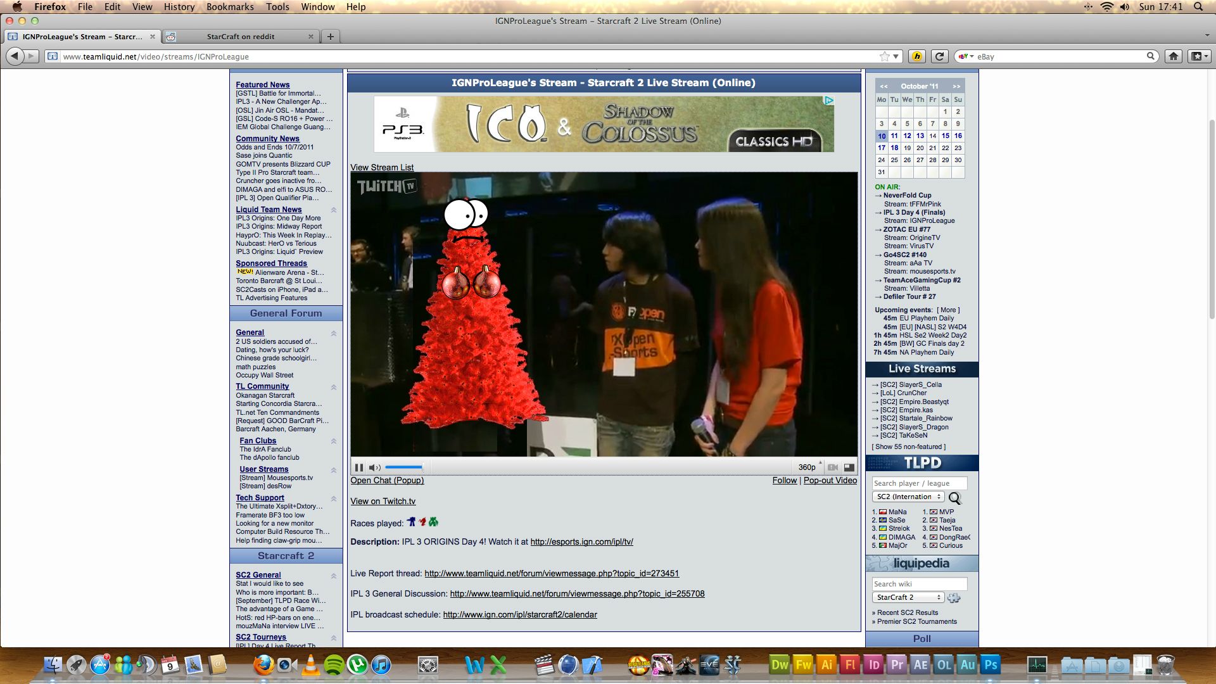
Task: Mute the stream with speaker icon
Action: 374,467
